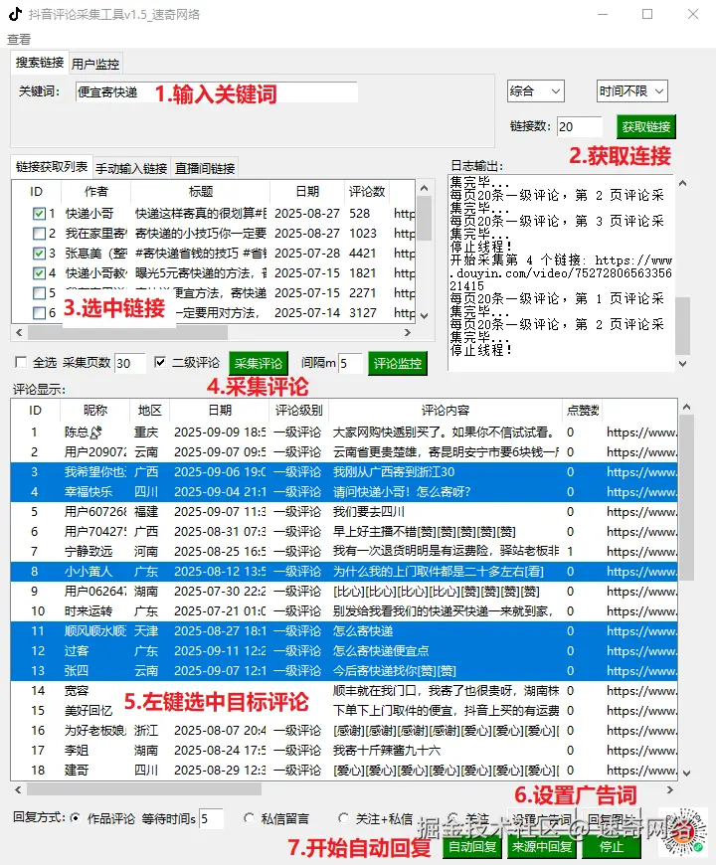This screenshot has height=865, width=716.
Task: Click the link list's horizontal scrollbar thumb
Action: click(127, 333)
